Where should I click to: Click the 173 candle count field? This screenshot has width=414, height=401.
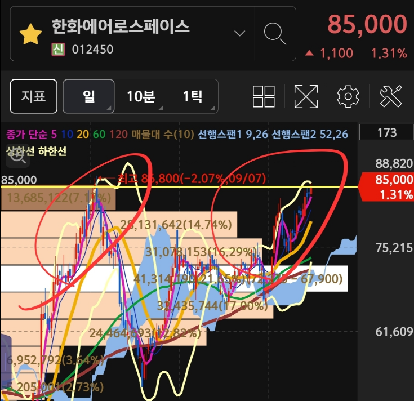point(386,132)
